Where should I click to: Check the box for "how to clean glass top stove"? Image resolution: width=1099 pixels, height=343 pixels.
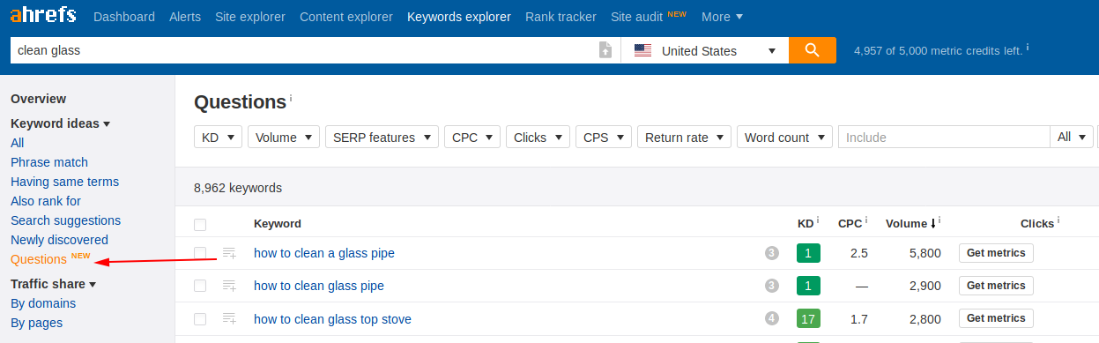pyautogui.click(x=200, y=318)
